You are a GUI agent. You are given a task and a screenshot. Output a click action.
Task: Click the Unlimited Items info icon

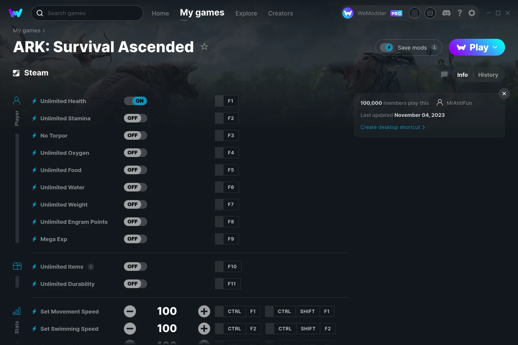[x=91, y=267]
